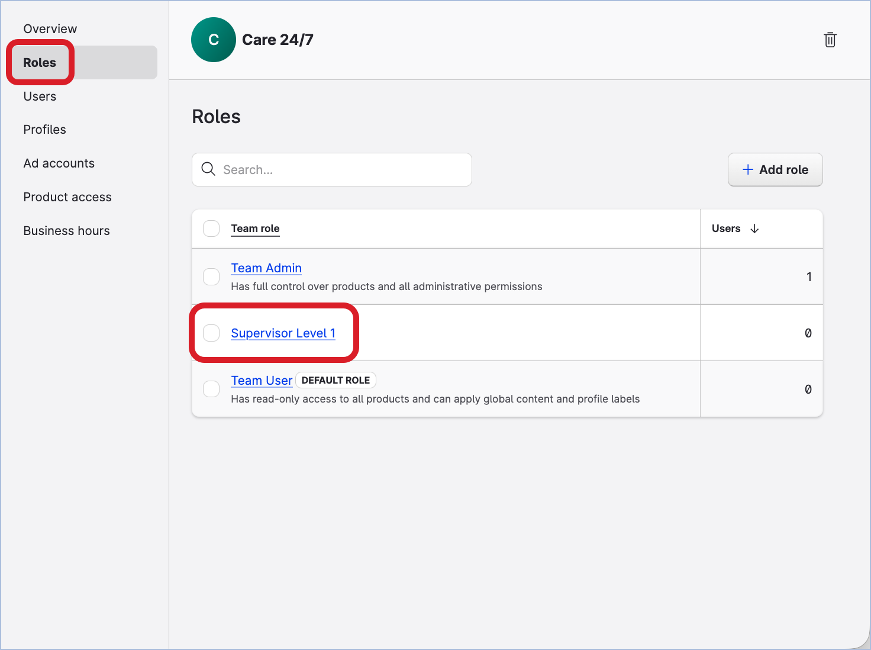
Task: Open the Team Admin role link
Action: [266, 268]
